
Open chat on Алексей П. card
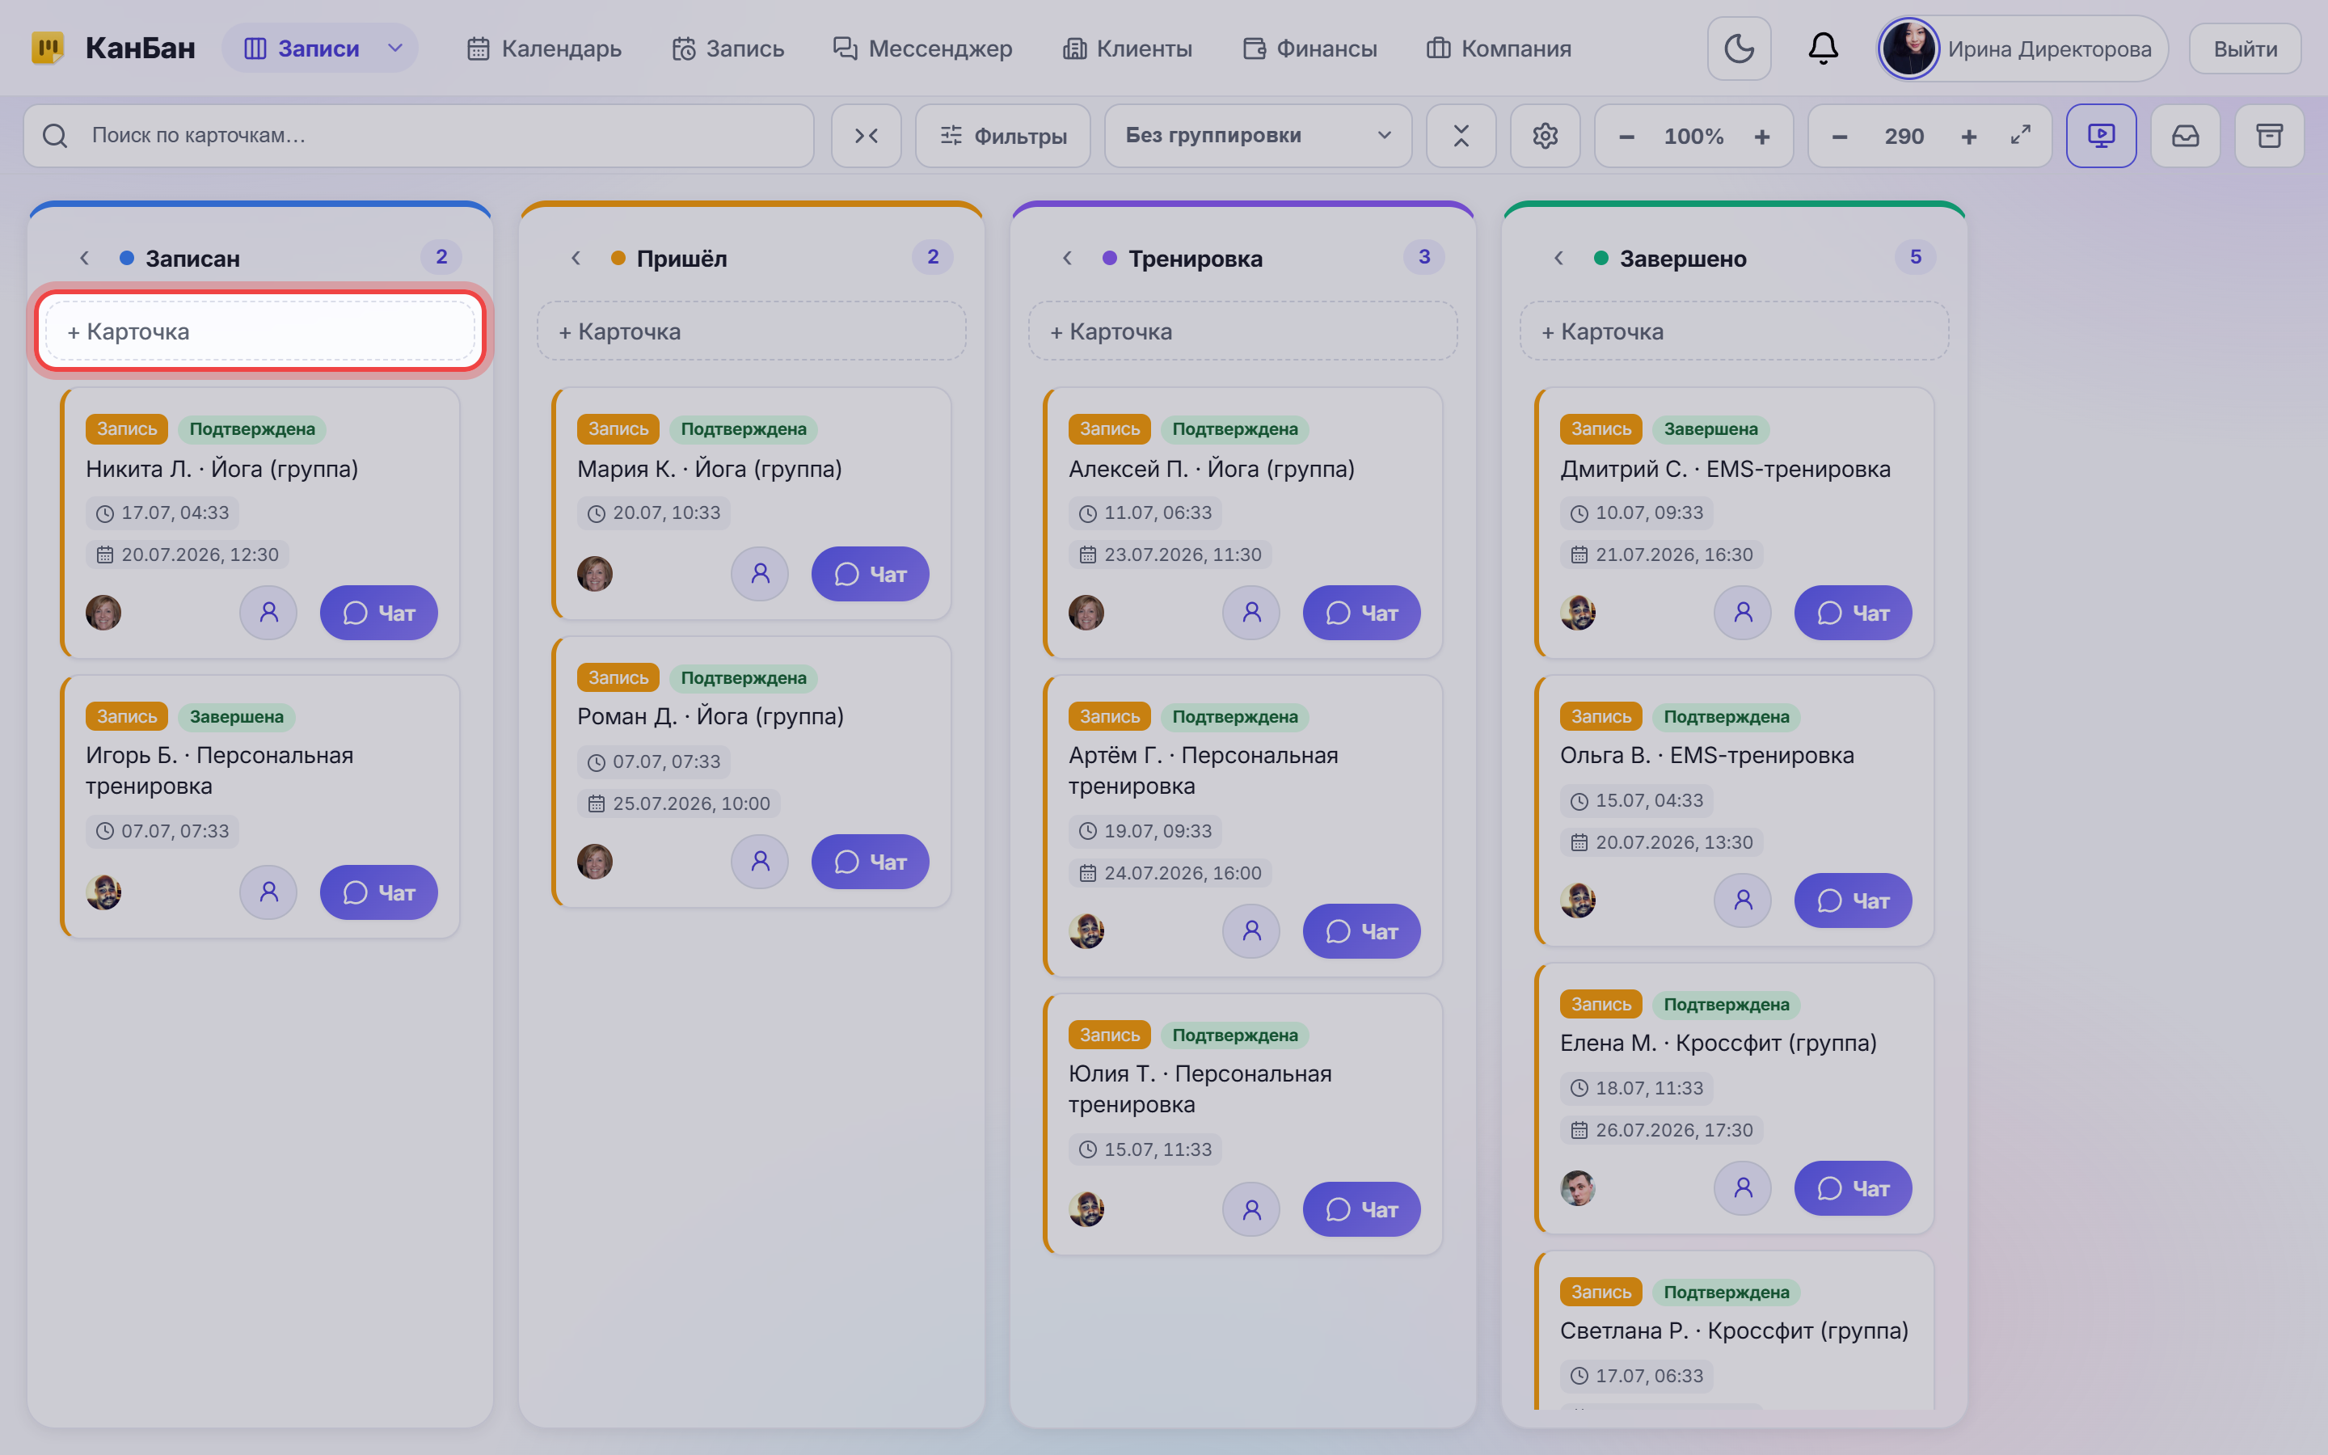click(x=1362, y=613)
